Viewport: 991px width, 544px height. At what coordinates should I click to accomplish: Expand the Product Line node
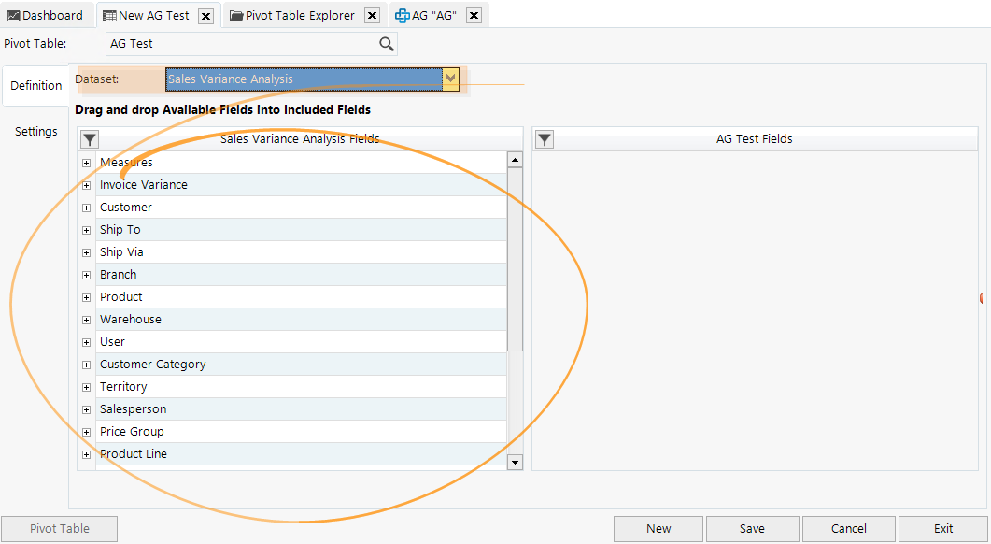click(87, 455)
